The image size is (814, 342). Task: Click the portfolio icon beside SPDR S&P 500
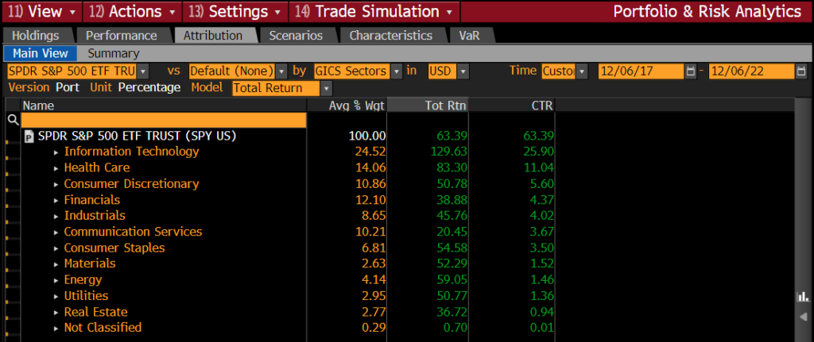[x=29, y=136]
